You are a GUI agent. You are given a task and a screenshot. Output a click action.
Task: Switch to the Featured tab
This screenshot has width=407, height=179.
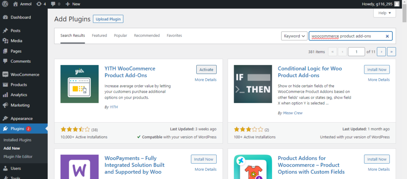[99, 35]
